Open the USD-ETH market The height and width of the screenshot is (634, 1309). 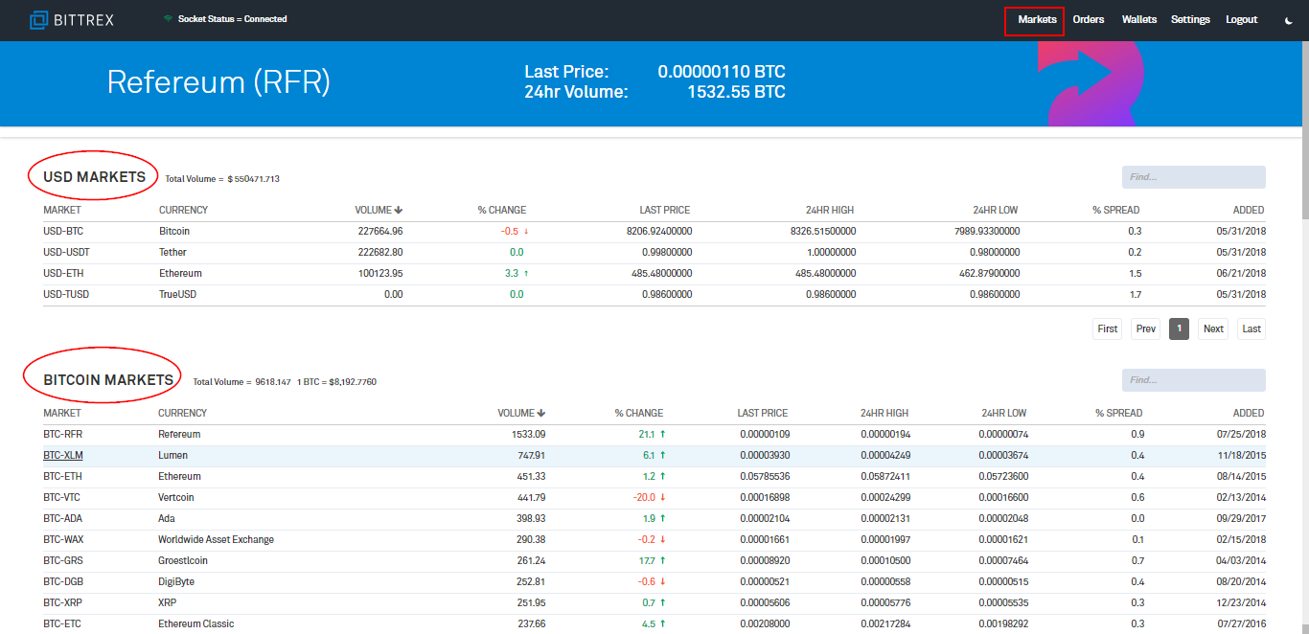click(63, 273)
